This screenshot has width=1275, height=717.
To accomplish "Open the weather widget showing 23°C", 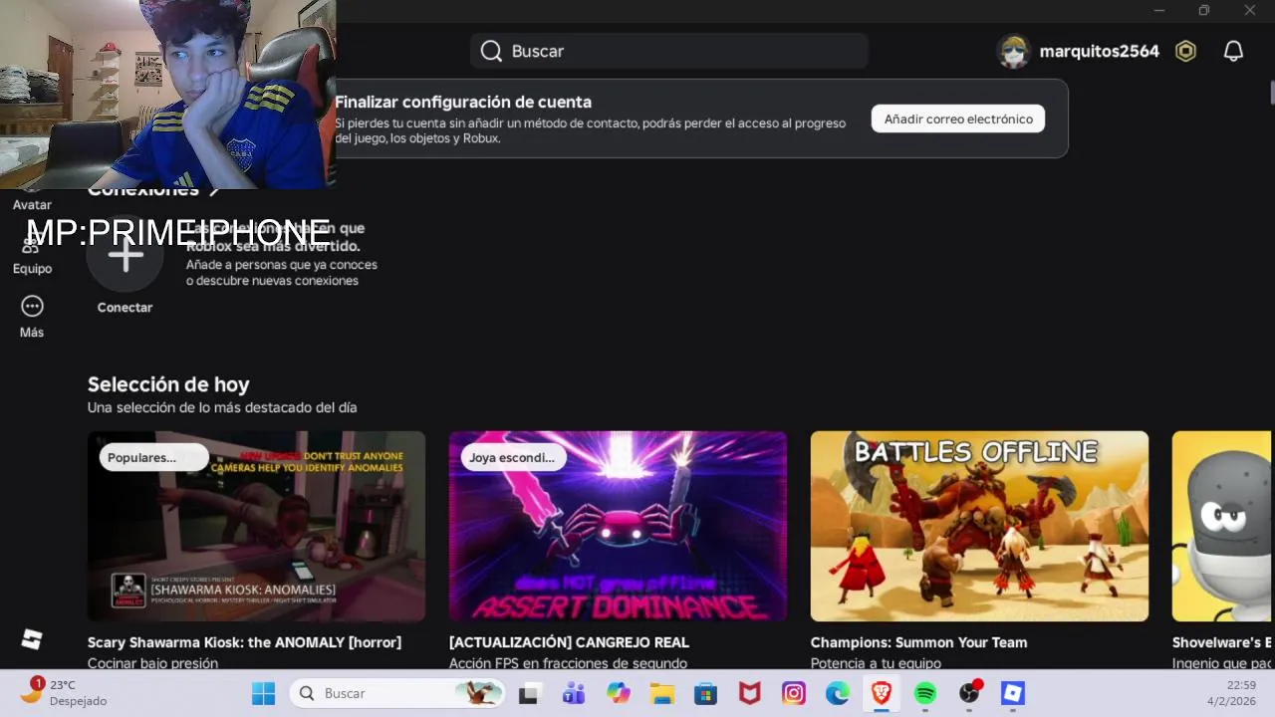I will [x=62, y=693].
